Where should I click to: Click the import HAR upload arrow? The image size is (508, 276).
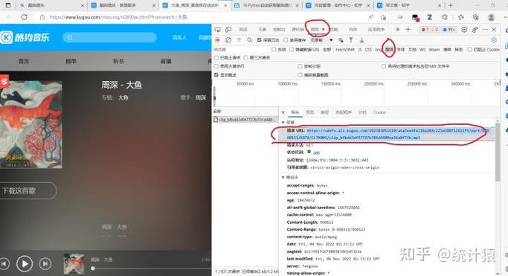[x=351, y=40]
